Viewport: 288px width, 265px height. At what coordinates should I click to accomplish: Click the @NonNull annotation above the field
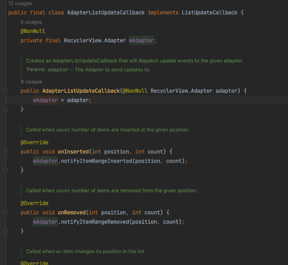pos(33,31)
